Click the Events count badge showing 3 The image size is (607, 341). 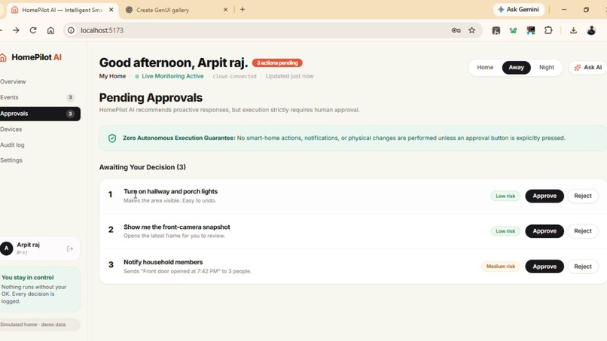click(70, 97)
